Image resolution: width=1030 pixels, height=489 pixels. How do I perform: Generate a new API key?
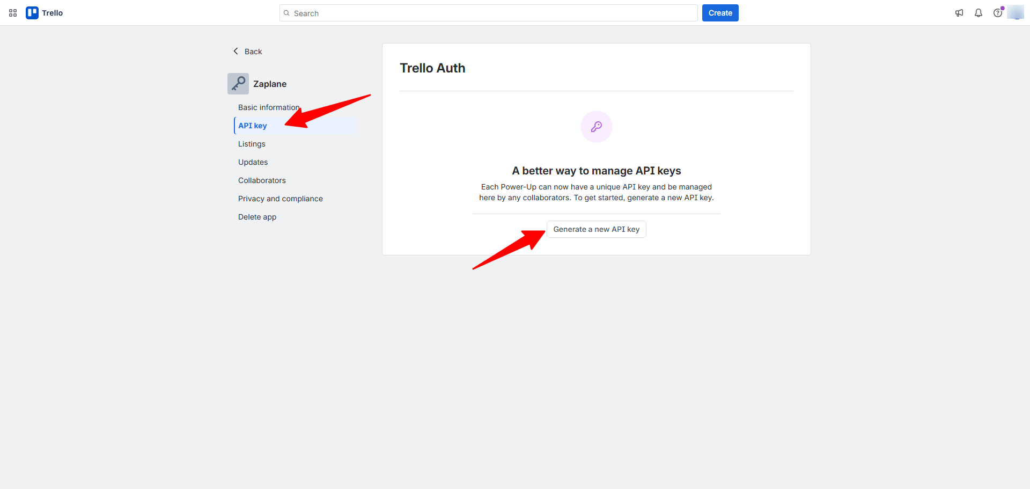coord(597,229)
